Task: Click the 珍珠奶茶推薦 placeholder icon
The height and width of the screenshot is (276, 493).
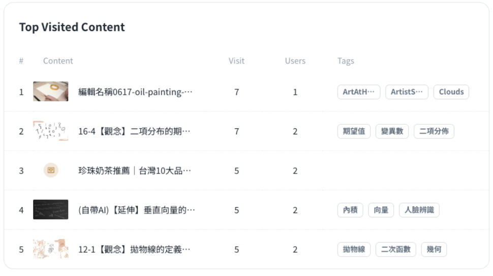Action: (x=51, y=170)
